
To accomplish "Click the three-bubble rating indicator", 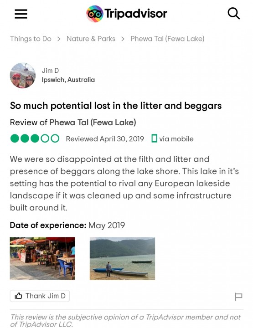I will (35, 138).
